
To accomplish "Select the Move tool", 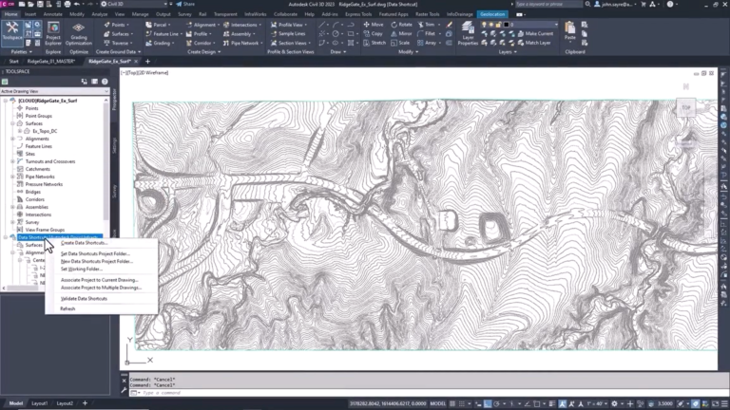I will click(x=374, y=25).
